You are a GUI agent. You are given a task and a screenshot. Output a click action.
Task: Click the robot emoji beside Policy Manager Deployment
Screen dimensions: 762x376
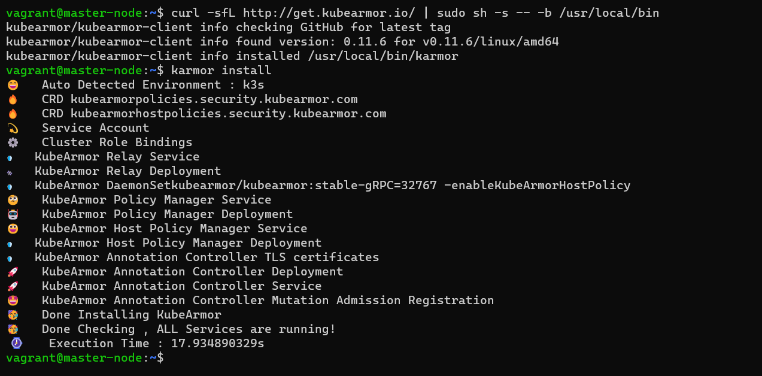(x=13, y=214)
